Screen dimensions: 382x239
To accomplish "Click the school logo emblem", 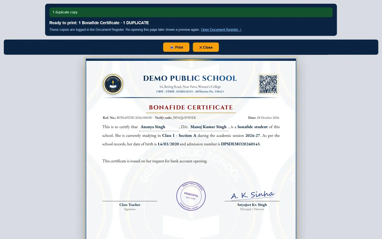I will (113, 84).
